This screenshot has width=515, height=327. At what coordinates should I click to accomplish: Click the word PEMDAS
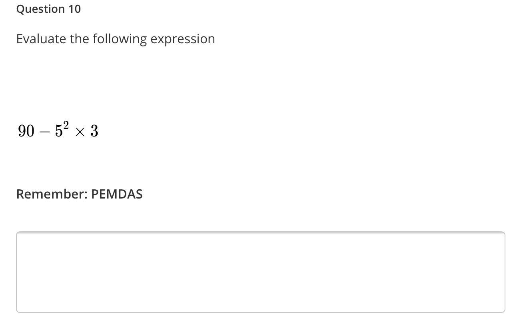point(117,194)
